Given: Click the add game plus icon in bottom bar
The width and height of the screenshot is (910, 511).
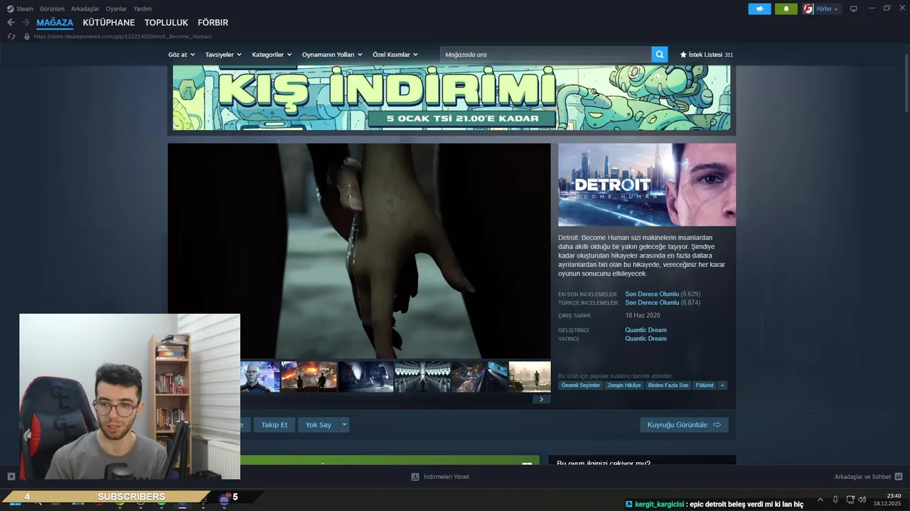Looking at the screenshot, I should 11,476.
